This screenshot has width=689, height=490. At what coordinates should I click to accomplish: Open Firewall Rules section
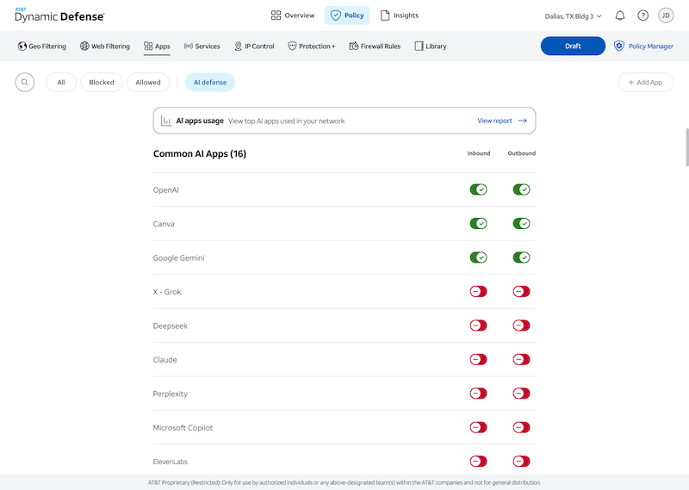pyautogui.click(x=375, y=47)
